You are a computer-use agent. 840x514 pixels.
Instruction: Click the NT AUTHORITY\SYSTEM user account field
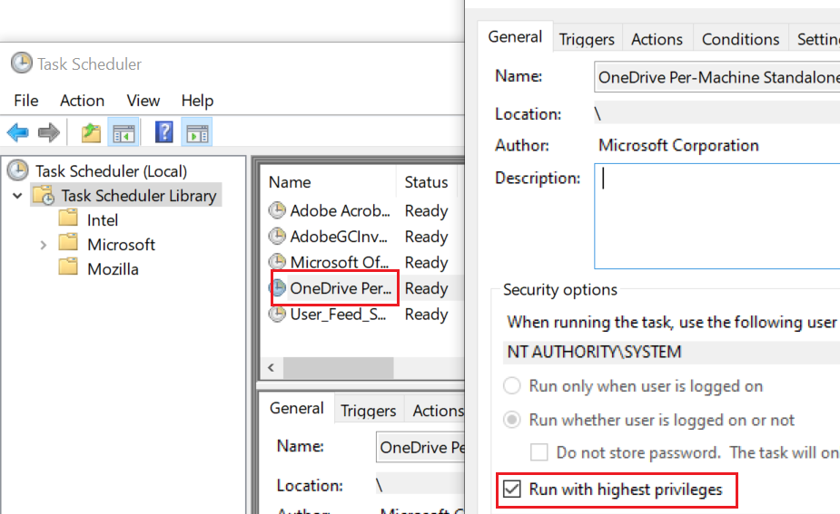point(671,352)
